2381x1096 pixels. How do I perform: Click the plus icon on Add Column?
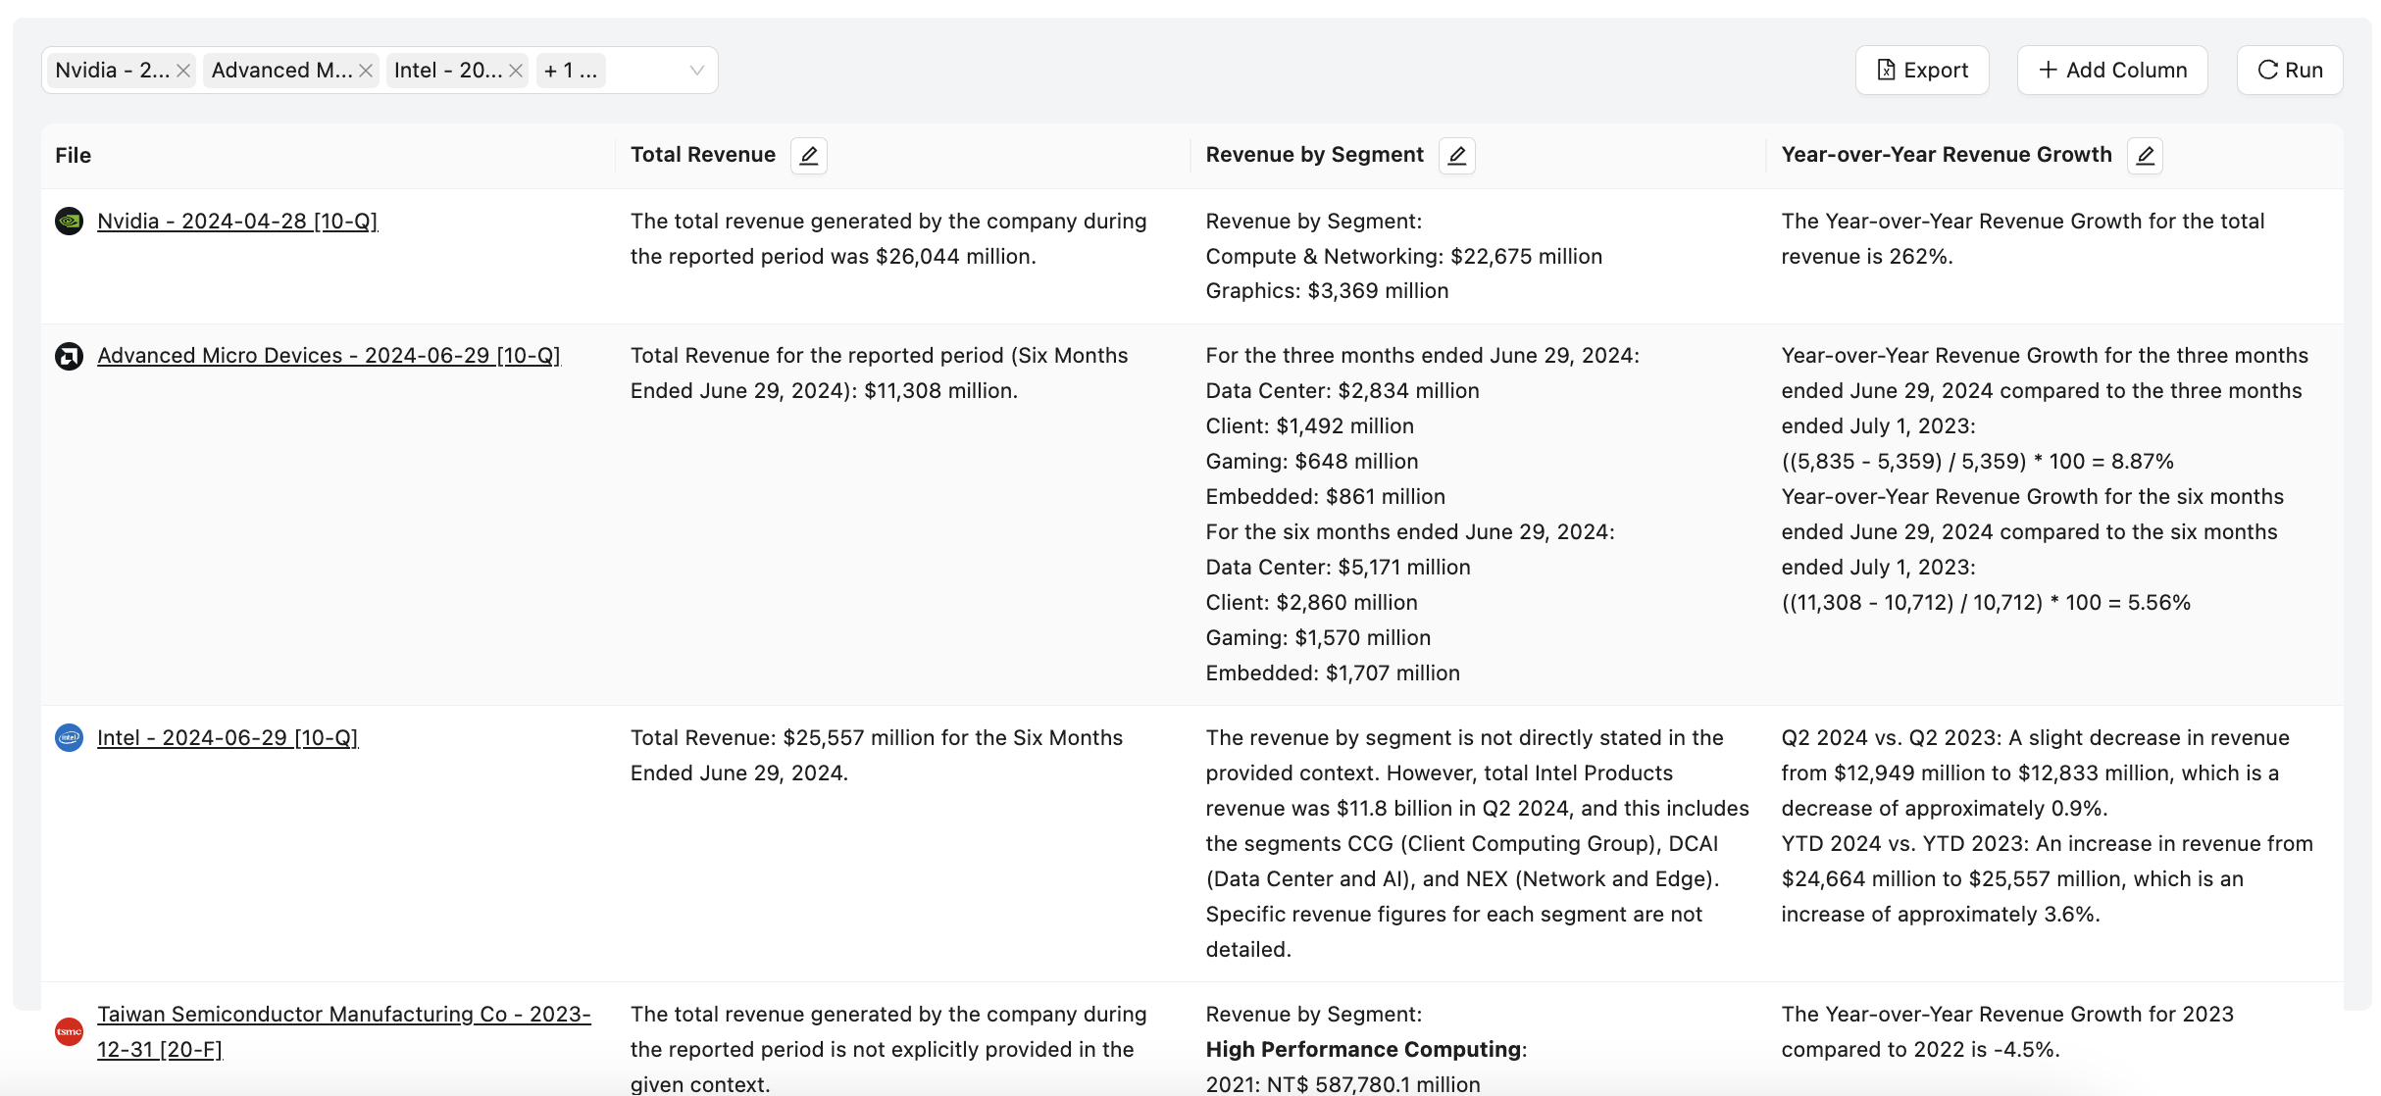point(2047,70)
